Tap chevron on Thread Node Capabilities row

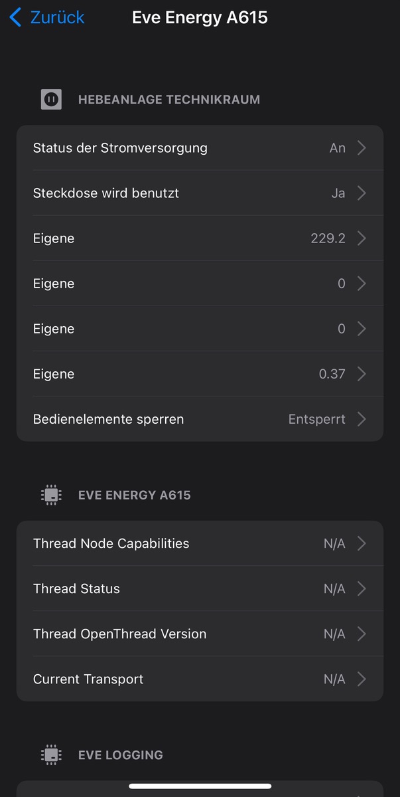(x=362, y=543)
